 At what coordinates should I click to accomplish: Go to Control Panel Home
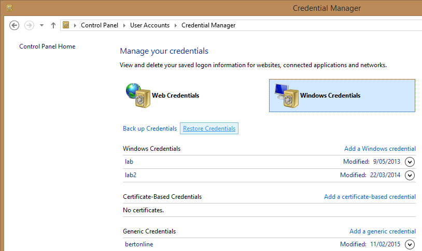[x=47, y=46]
